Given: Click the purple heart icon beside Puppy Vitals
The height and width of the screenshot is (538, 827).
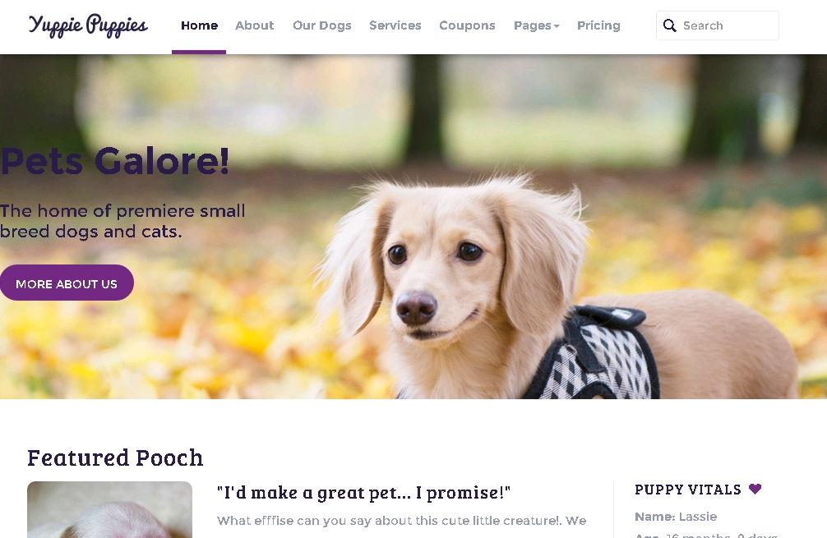Looking at the screenshot, I should (755, 489).
